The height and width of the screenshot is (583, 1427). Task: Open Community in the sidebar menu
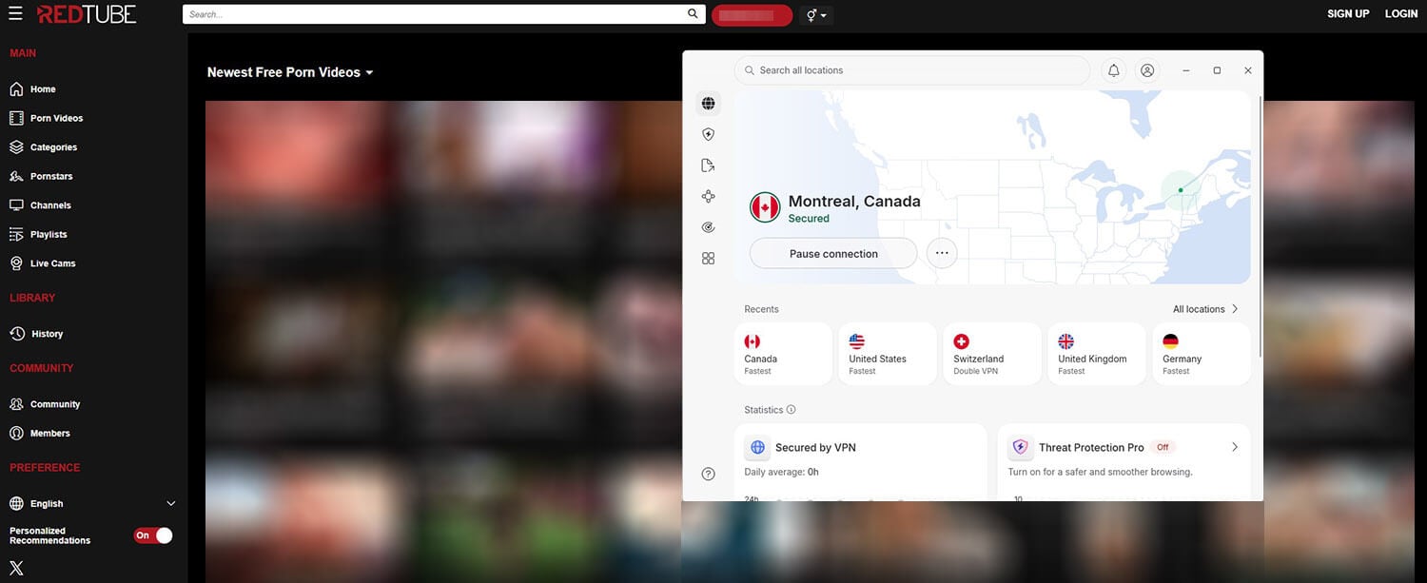tap(55, 404)
